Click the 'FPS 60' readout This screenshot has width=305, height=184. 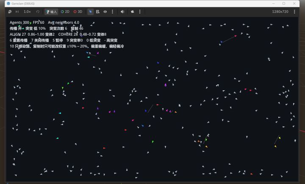tap(39, 22)
